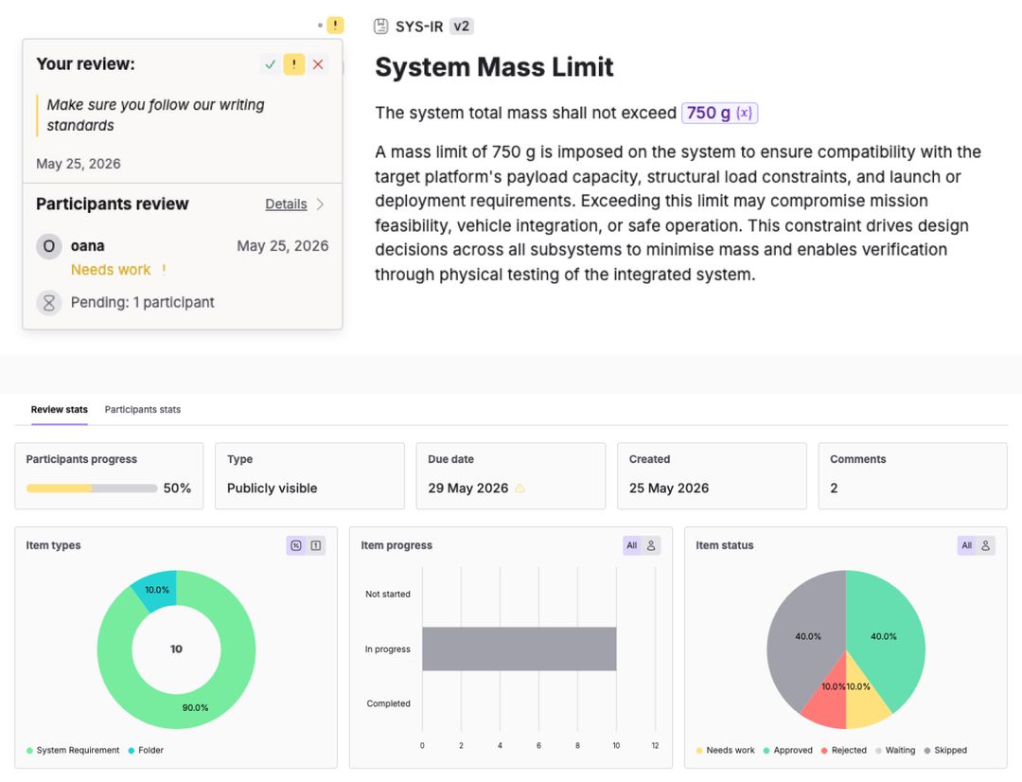Switch to Review stats tab
This screenshot has height=782, width=1022.
pyautogui.click(x=60, y=410)
